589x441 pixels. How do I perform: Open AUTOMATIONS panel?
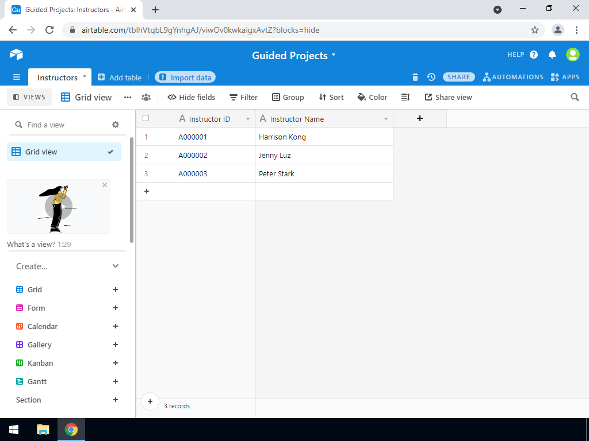(513, 77)
